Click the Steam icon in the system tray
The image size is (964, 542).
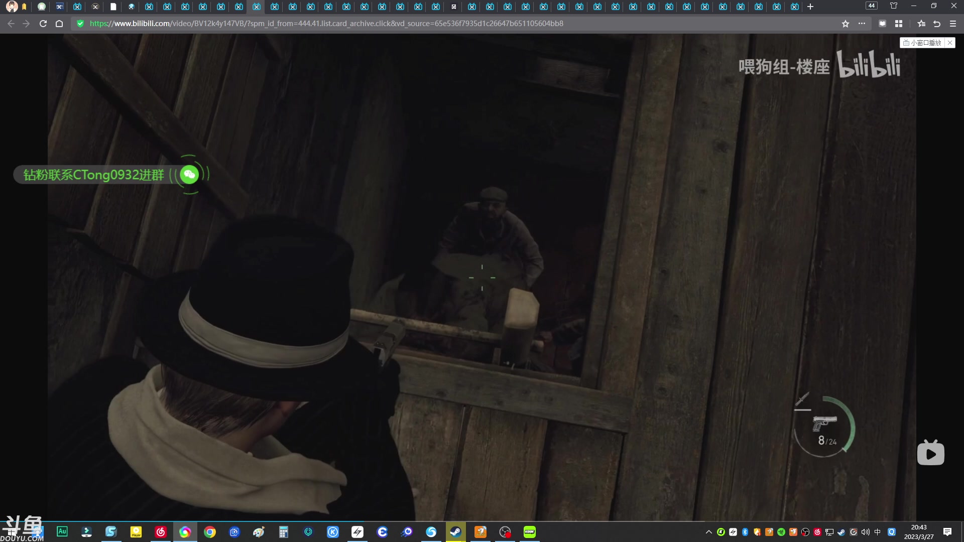click(841, 532)
